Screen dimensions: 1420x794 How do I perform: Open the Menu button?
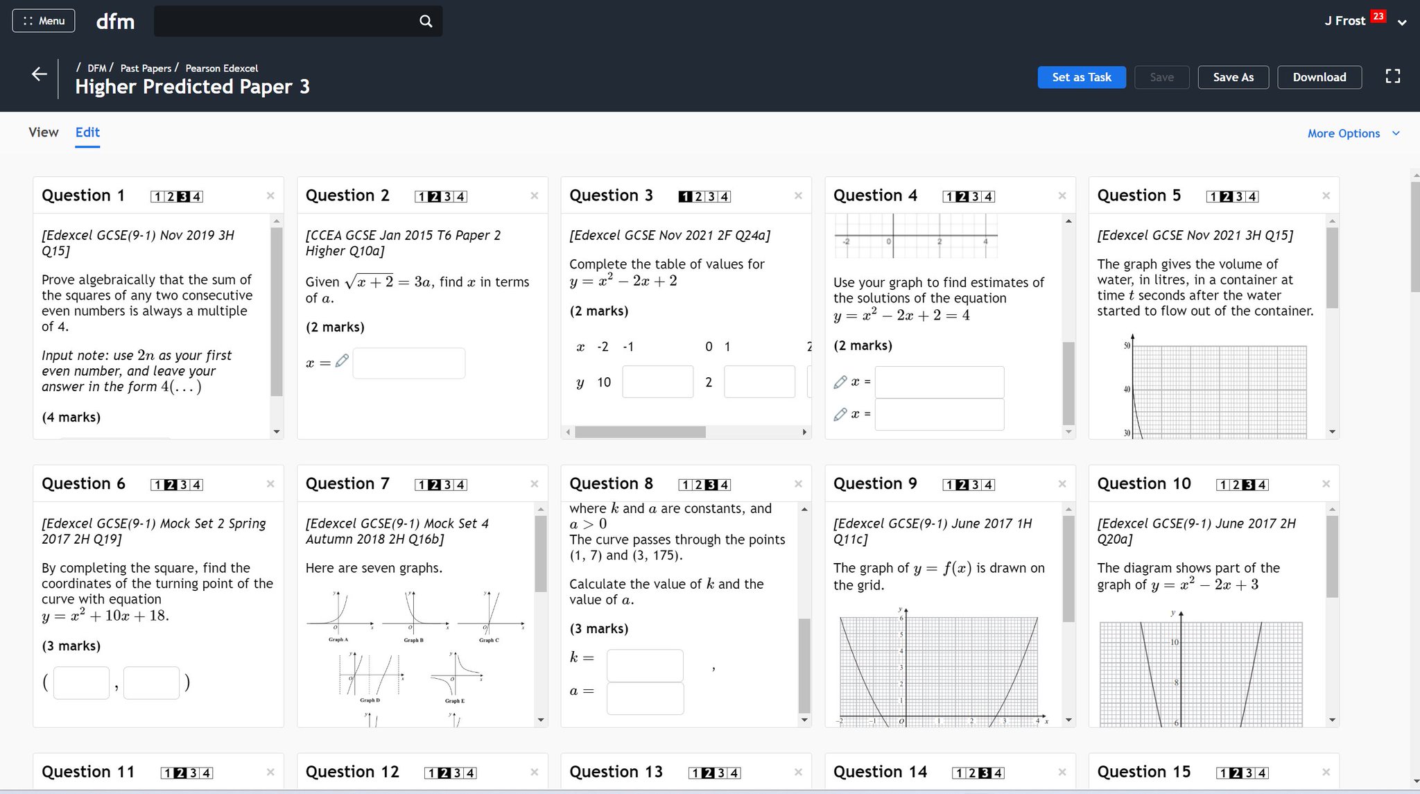click(44, 21)
